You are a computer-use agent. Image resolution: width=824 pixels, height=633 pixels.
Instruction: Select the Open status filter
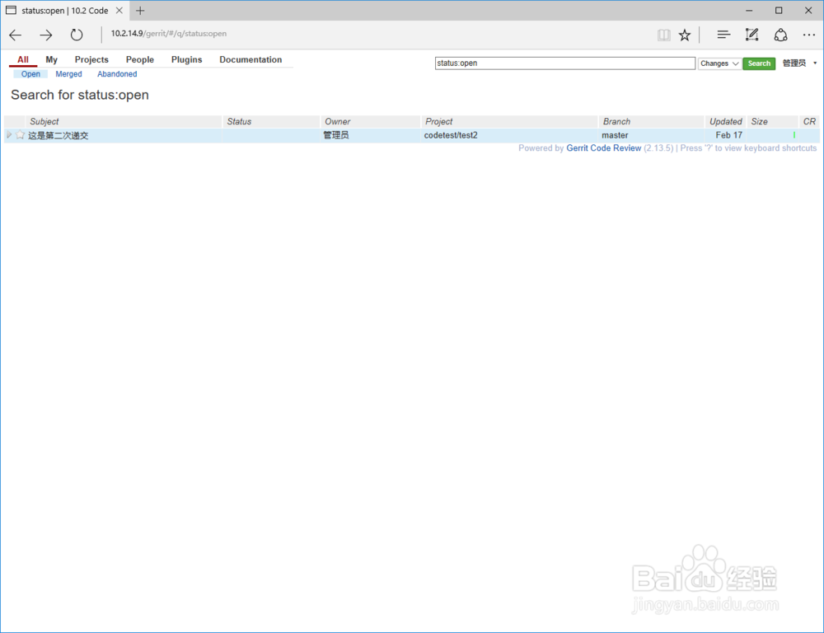click(30, 73)
